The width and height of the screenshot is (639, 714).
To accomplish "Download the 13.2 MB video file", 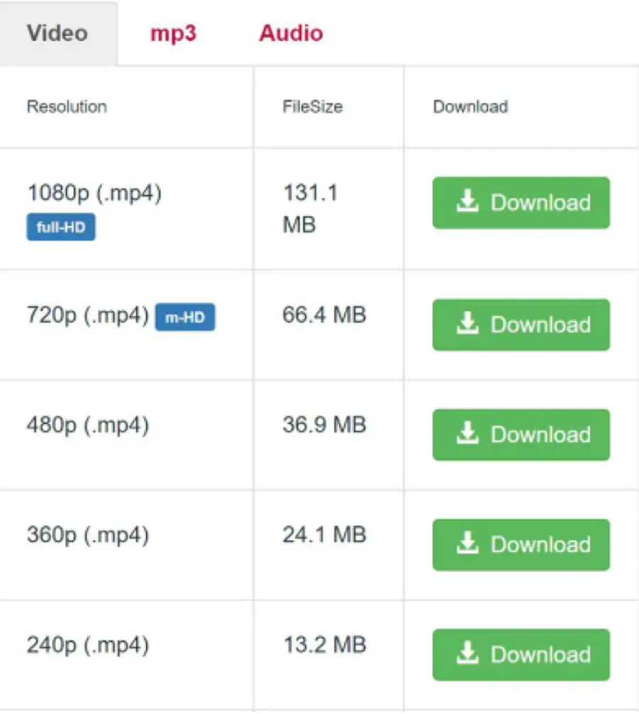I will coord(521,655).
